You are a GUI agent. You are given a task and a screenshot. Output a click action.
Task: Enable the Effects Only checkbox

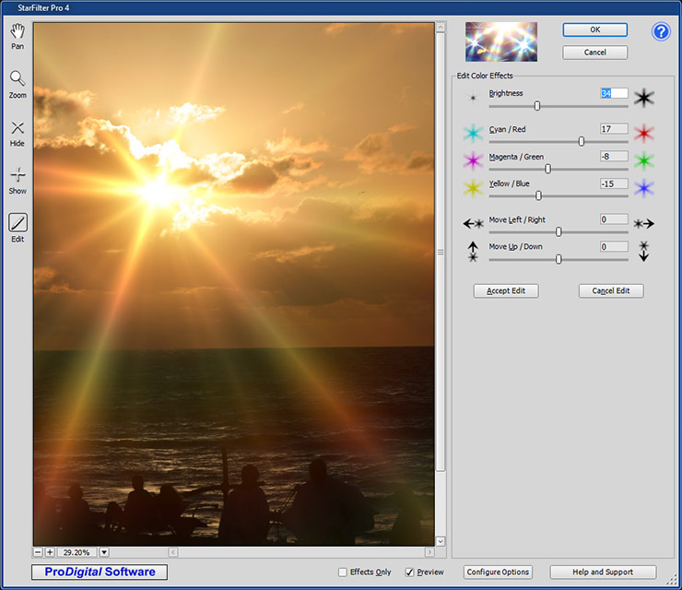tap(343, 572)
